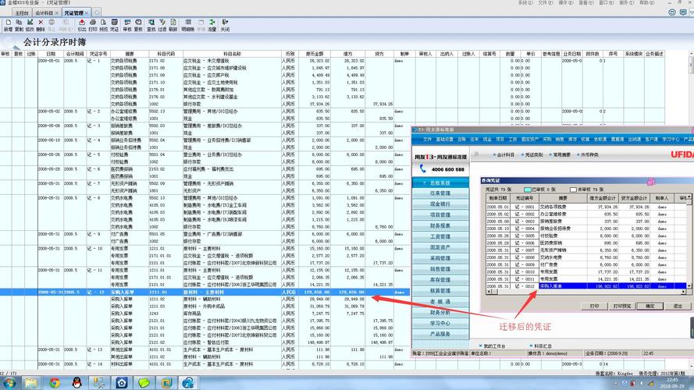The image size is (694, 390).
Task: Close the 会计科目 tab with its X
Action: (57, 13)
